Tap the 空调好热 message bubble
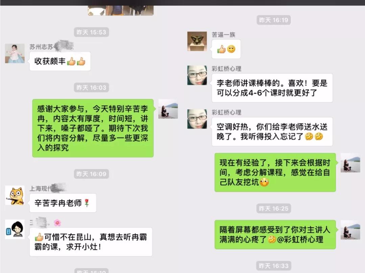 click(272, 132)
